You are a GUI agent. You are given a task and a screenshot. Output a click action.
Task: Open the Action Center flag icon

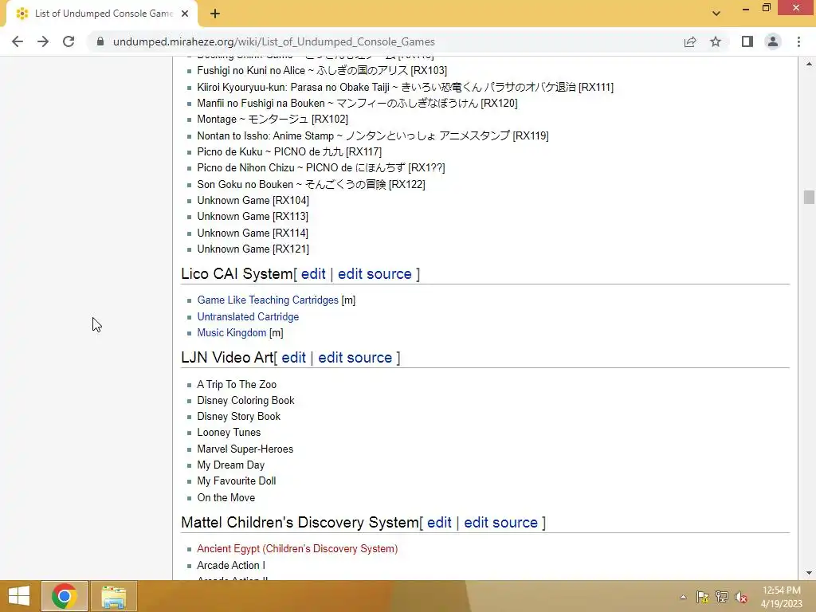tap(703, 597)
